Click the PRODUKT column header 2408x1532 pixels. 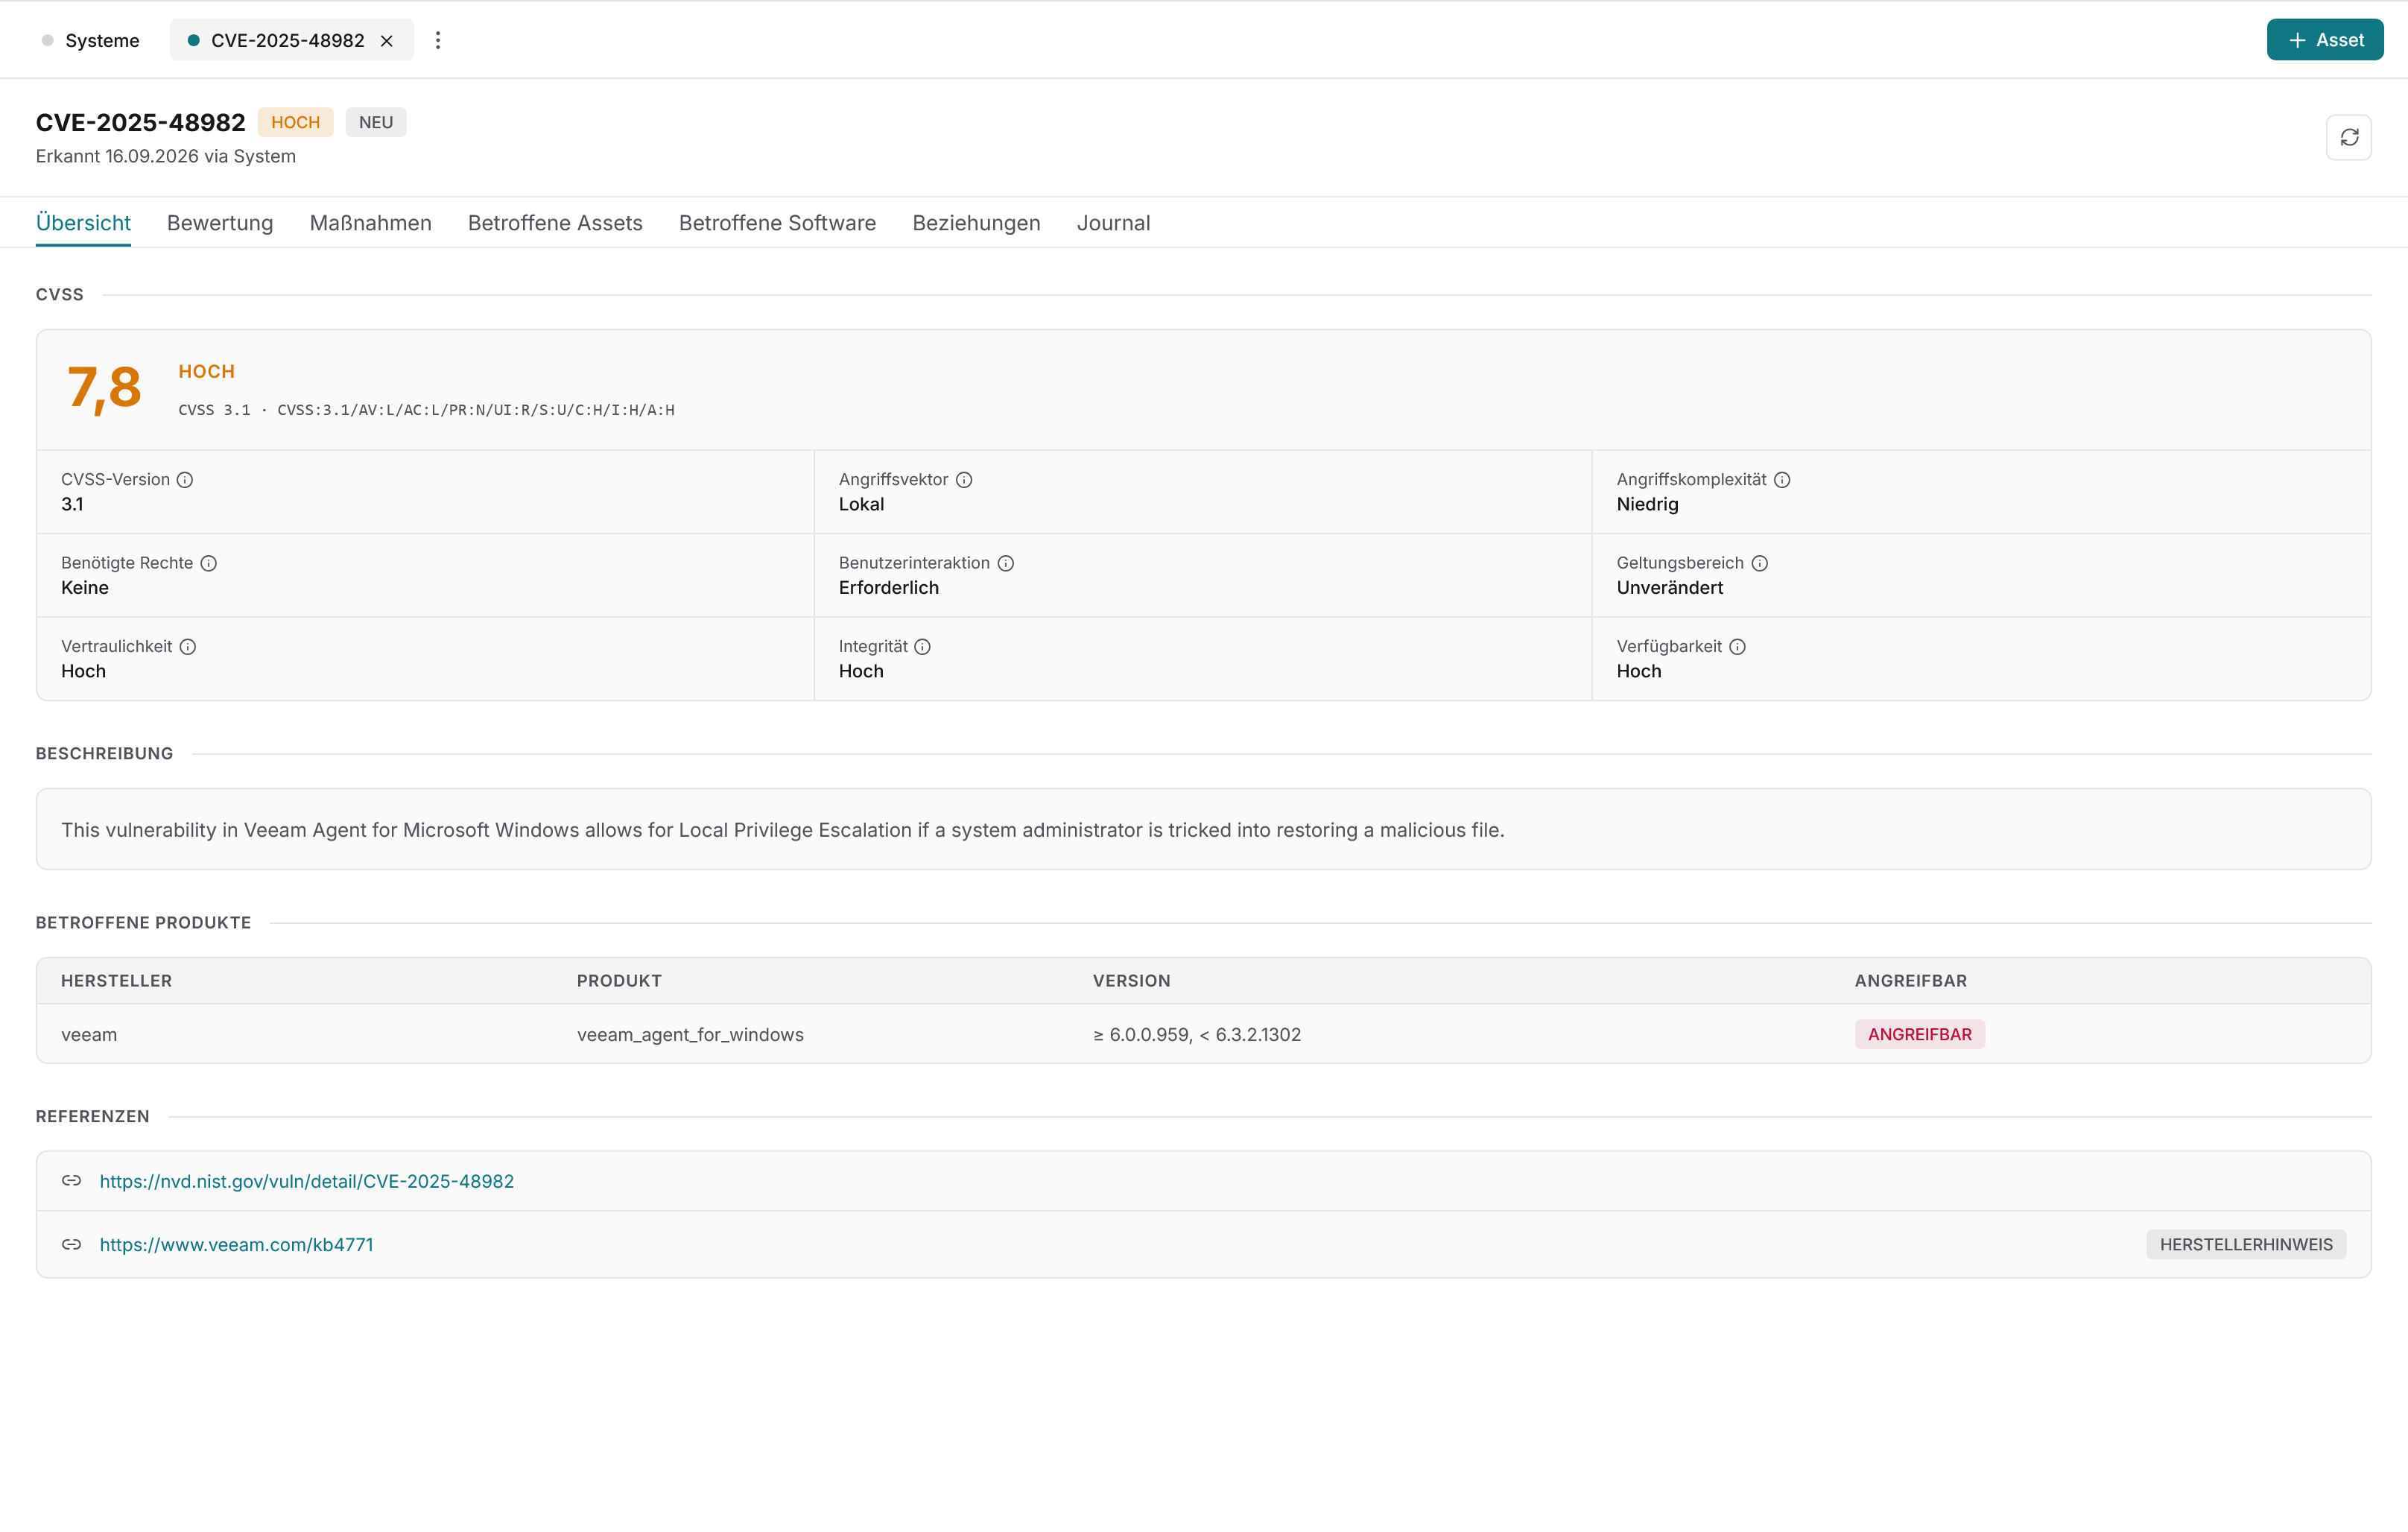[x=619, y=981]
